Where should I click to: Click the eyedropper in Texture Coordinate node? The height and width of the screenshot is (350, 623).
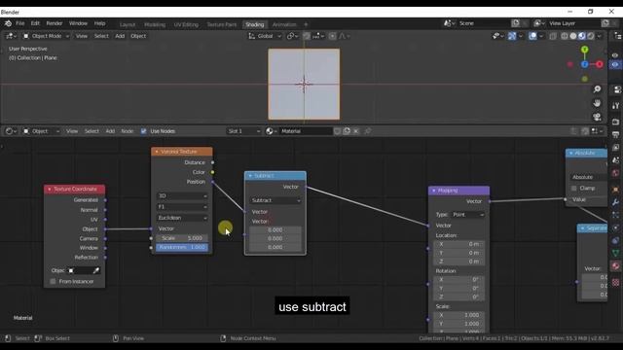[x=95, y=270]
